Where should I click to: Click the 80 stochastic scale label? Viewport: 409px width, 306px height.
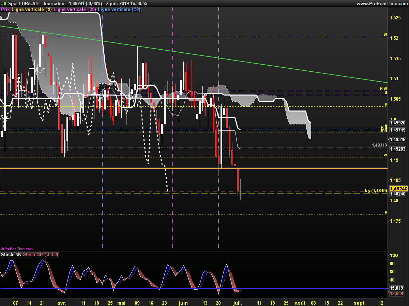(393, 264)
